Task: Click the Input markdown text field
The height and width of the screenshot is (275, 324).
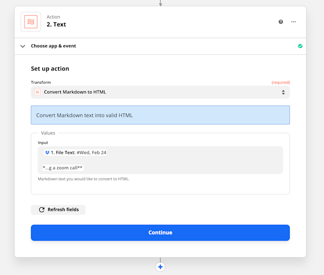Action: tap(160, 160)
